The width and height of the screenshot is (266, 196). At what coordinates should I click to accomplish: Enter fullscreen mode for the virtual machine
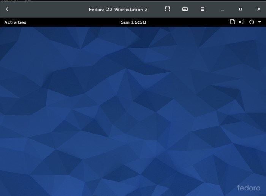tap(168, 9)
